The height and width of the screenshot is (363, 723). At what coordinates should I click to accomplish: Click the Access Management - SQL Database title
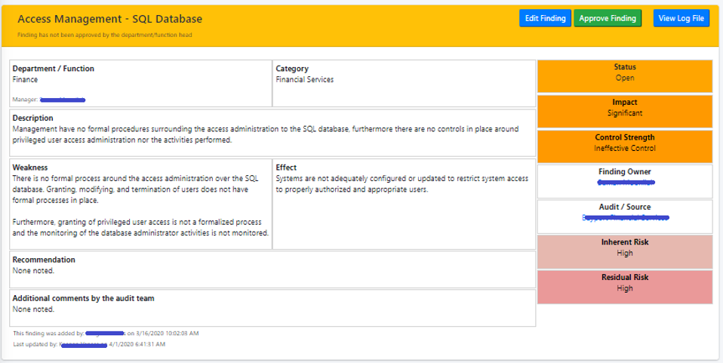[109, 18]
